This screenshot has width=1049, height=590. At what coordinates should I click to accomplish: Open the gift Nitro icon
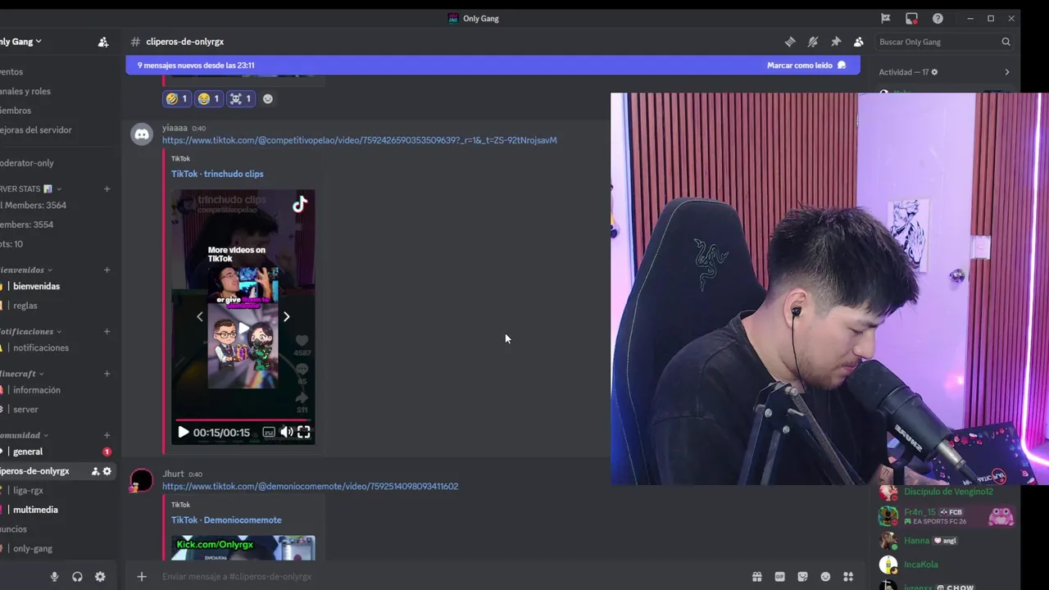[x=756, y=577]
